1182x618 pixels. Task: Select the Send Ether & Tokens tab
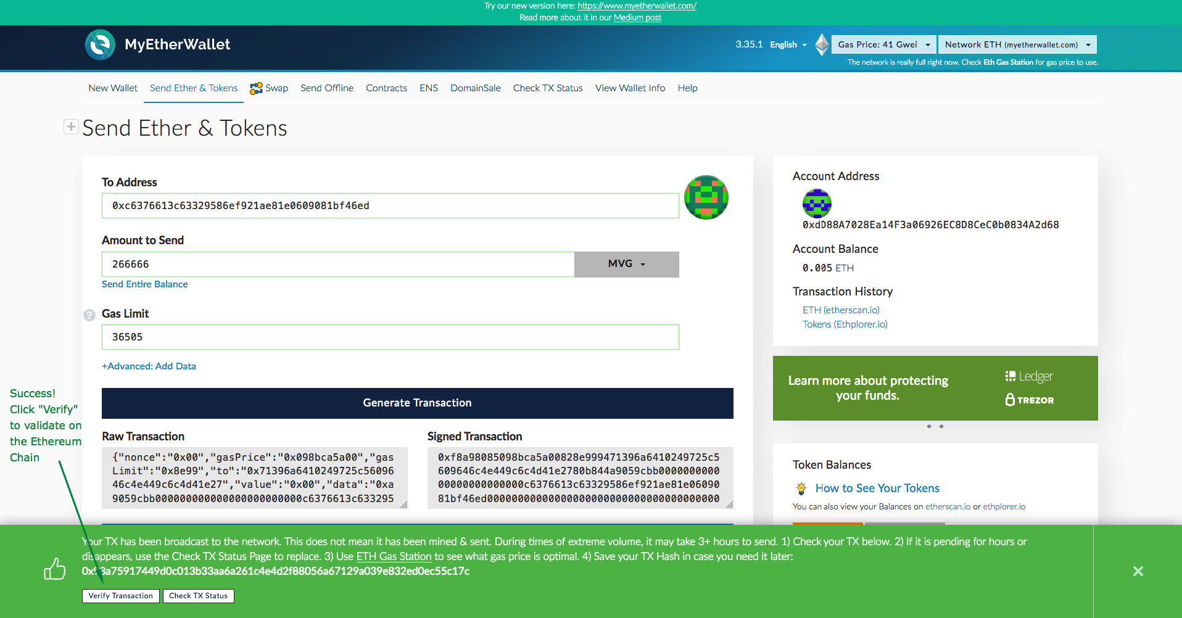194,88
